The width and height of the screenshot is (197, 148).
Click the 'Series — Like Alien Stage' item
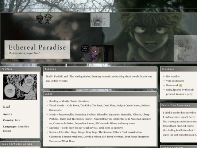(x=99, y=137)
